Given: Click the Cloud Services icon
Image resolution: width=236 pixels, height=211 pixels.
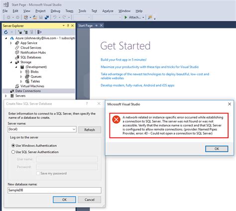Looking at the screenshot, I should [17, 48].
